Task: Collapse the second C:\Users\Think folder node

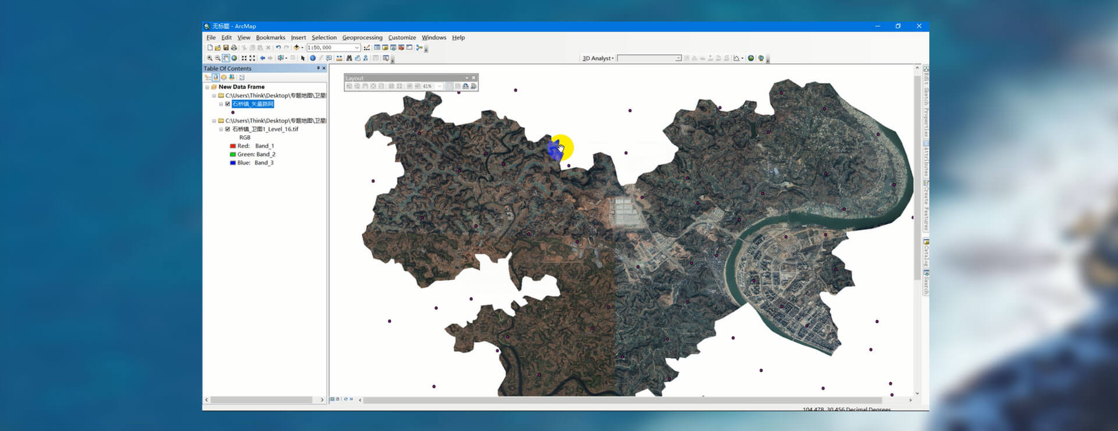Action: (214, 121)
